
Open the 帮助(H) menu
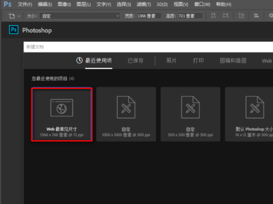point(223,5)
